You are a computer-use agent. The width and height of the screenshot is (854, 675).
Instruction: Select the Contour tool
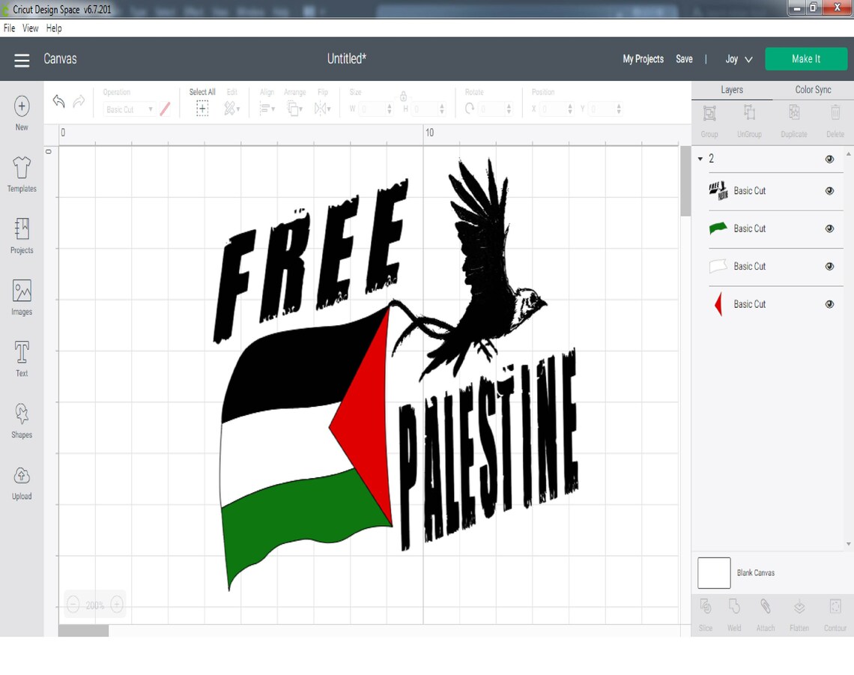pyautogui.click(x=834, y=608)
